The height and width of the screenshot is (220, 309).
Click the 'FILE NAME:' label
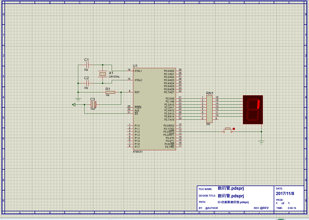point(205,189)
